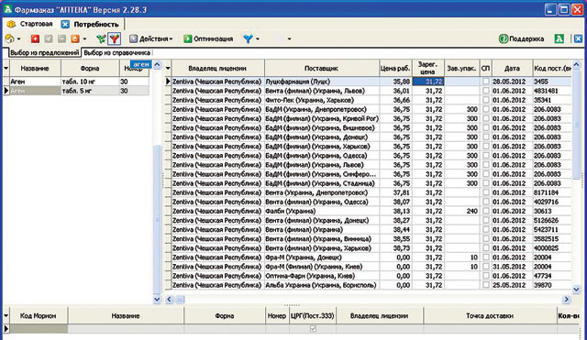Click the scroll-right arrow under the offers grid
The height and width of the screenshot is (340, 587).
[567, 299]
